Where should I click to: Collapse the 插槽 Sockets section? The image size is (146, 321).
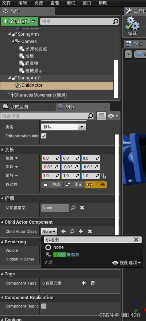(2, 198)
